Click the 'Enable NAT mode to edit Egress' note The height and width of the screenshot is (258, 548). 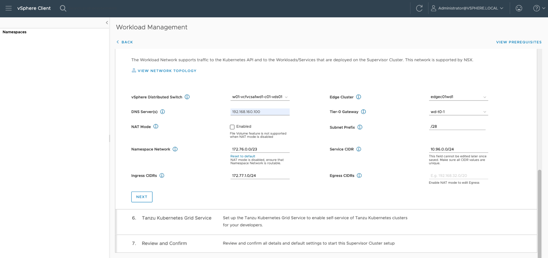(454, 183)
